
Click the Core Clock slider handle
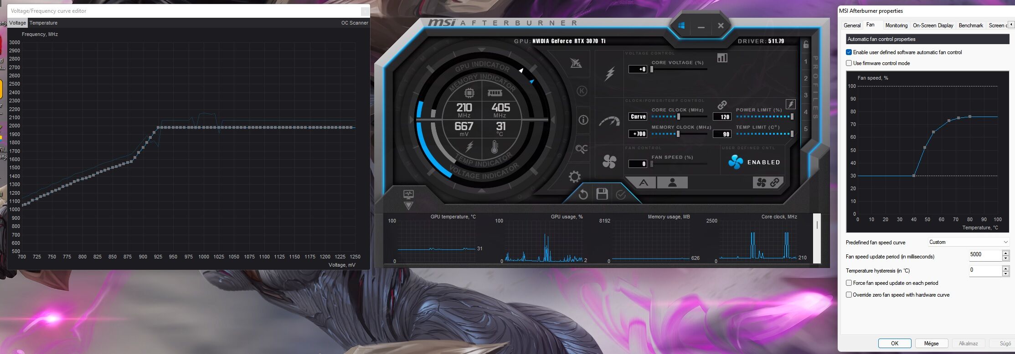pos(679,116)
